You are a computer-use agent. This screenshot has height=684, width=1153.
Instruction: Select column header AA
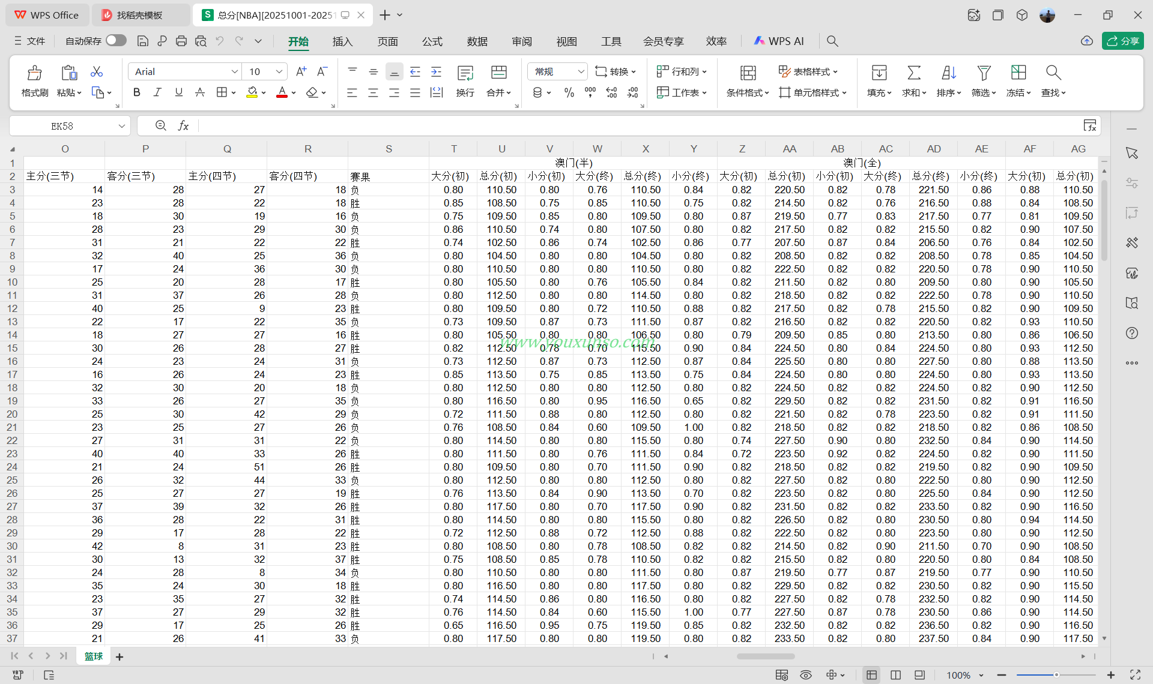click(x=790, y=149)
